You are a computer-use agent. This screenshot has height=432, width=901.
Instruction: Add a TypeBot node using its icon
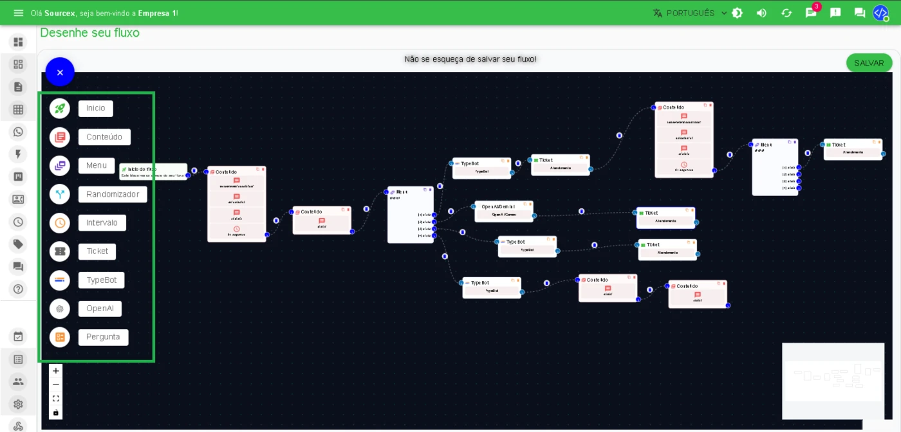[x=60, y=280]
